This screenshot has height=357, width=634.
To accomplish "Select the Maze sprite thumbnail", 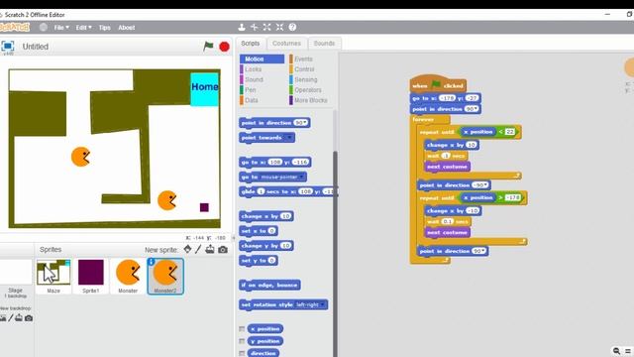I will (53, 276).
